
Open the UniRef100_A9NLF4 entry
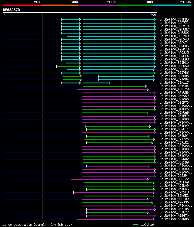click(x=174, y=56)
